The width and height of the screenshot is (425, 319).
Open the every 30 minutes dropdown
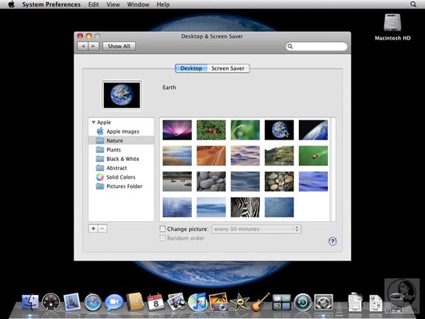pos(256,229)
